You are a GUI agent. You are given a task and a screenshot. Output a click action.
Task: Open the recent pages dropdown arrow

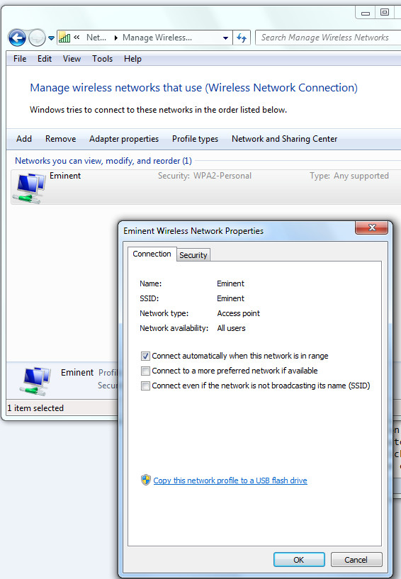pyautogui.click(x=51, y=38)
